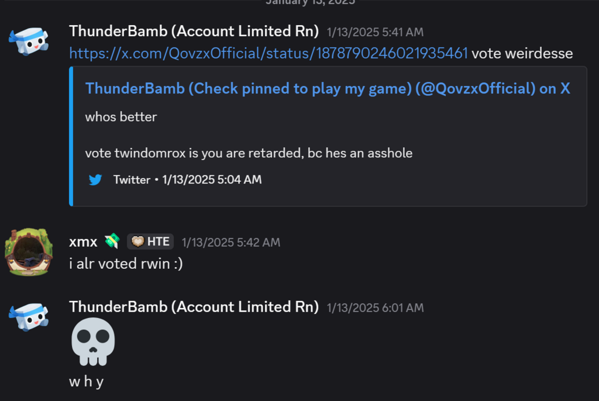The width and height of the screenshot is (599, 401).
Task: Click the 5:42 AM message timestamp
Action: click(x=230, y=242)
